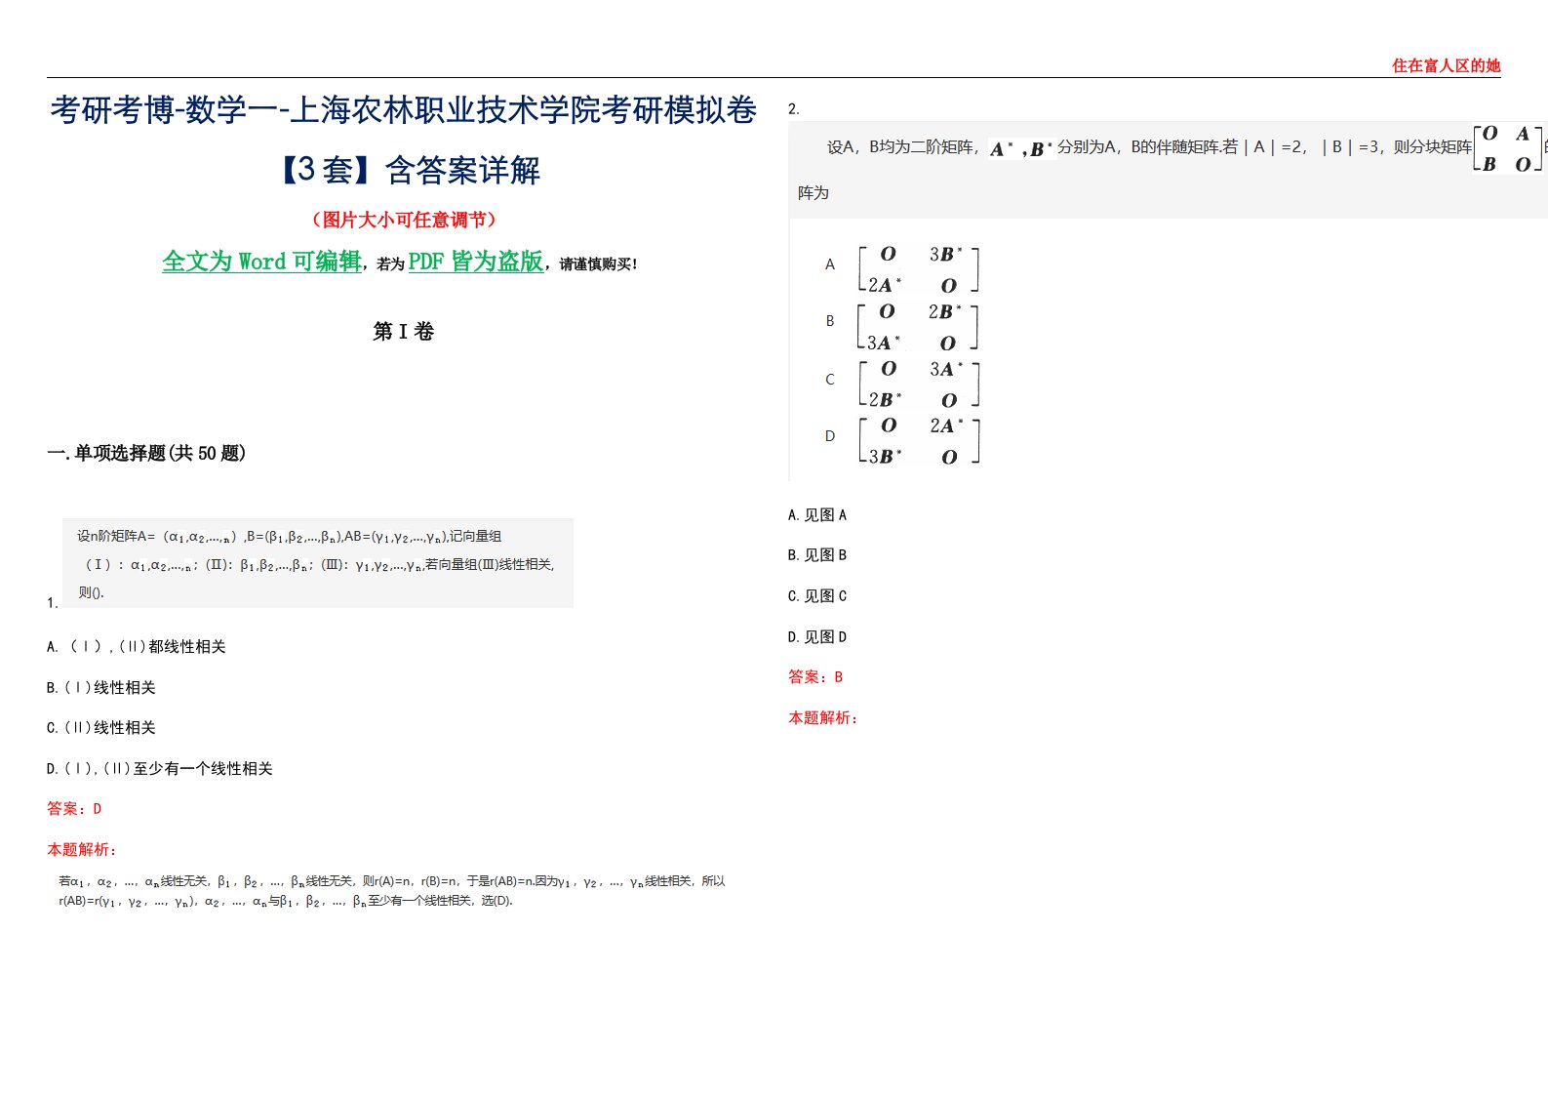Click the green link 全文为Word可编辑
The height and width of the screenshot is (1095, 1548).
pos(261,262)
